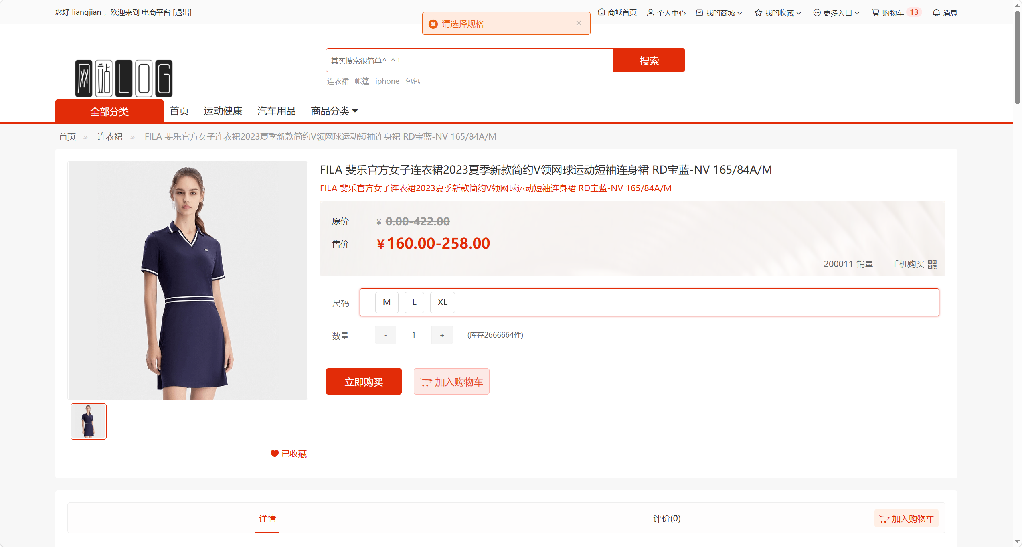1022x547 pixels.
Task: Unfavorite the product via 已收藏
Action: [289, 454]
